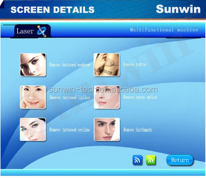Click the Multifunctional machine heading

164,30
